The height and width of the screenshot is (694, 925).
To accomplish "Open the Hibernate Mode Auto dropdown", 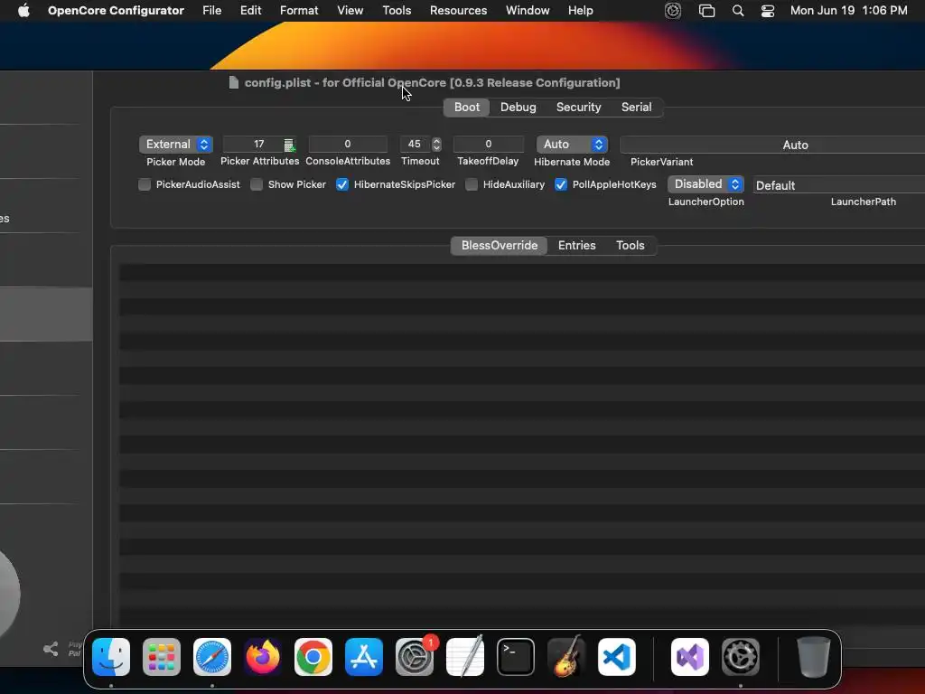I will tap(572, 145).
